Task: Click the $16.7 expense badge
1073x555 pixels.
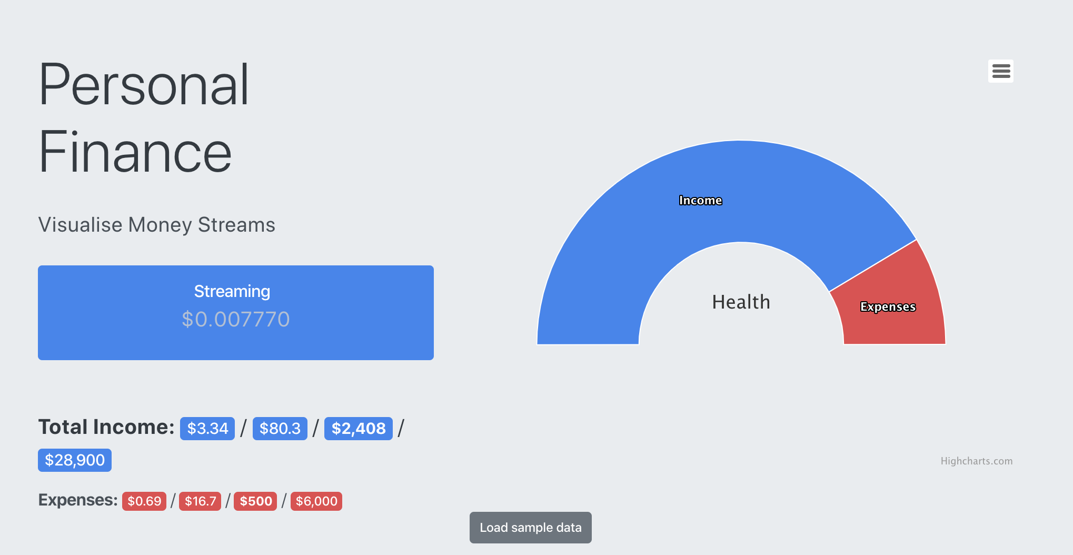Action: (x=200, y=501)
